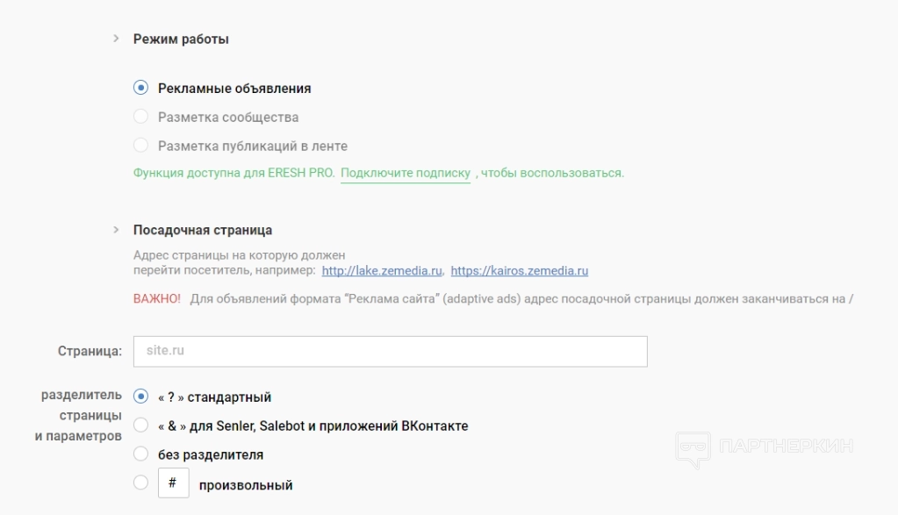Follow the https://kairos.zemedia.ru example link
The width and height of the screenshot is (898, 515).
pyautogui.click(x=519, y=271)
